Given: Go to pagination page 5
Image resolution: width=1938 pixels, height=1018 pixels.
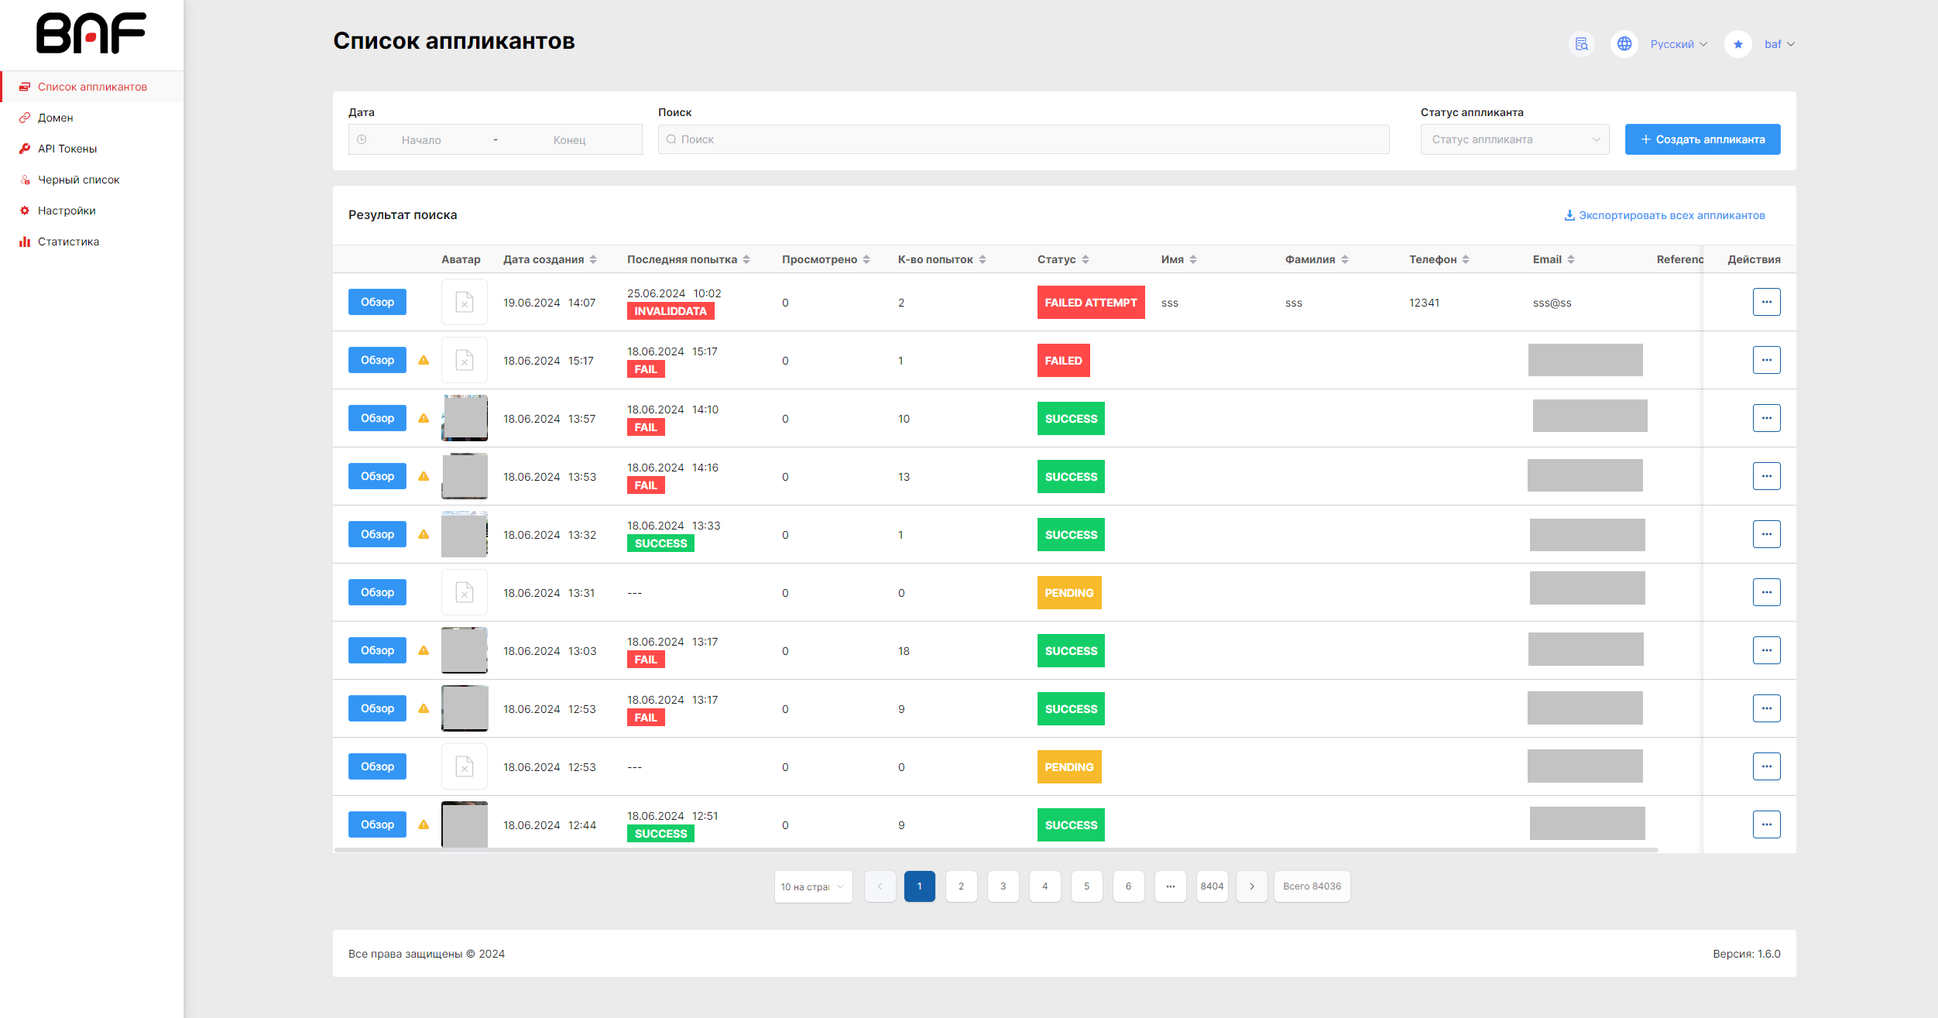Looking at the screenshot, I should [1086, 886].
